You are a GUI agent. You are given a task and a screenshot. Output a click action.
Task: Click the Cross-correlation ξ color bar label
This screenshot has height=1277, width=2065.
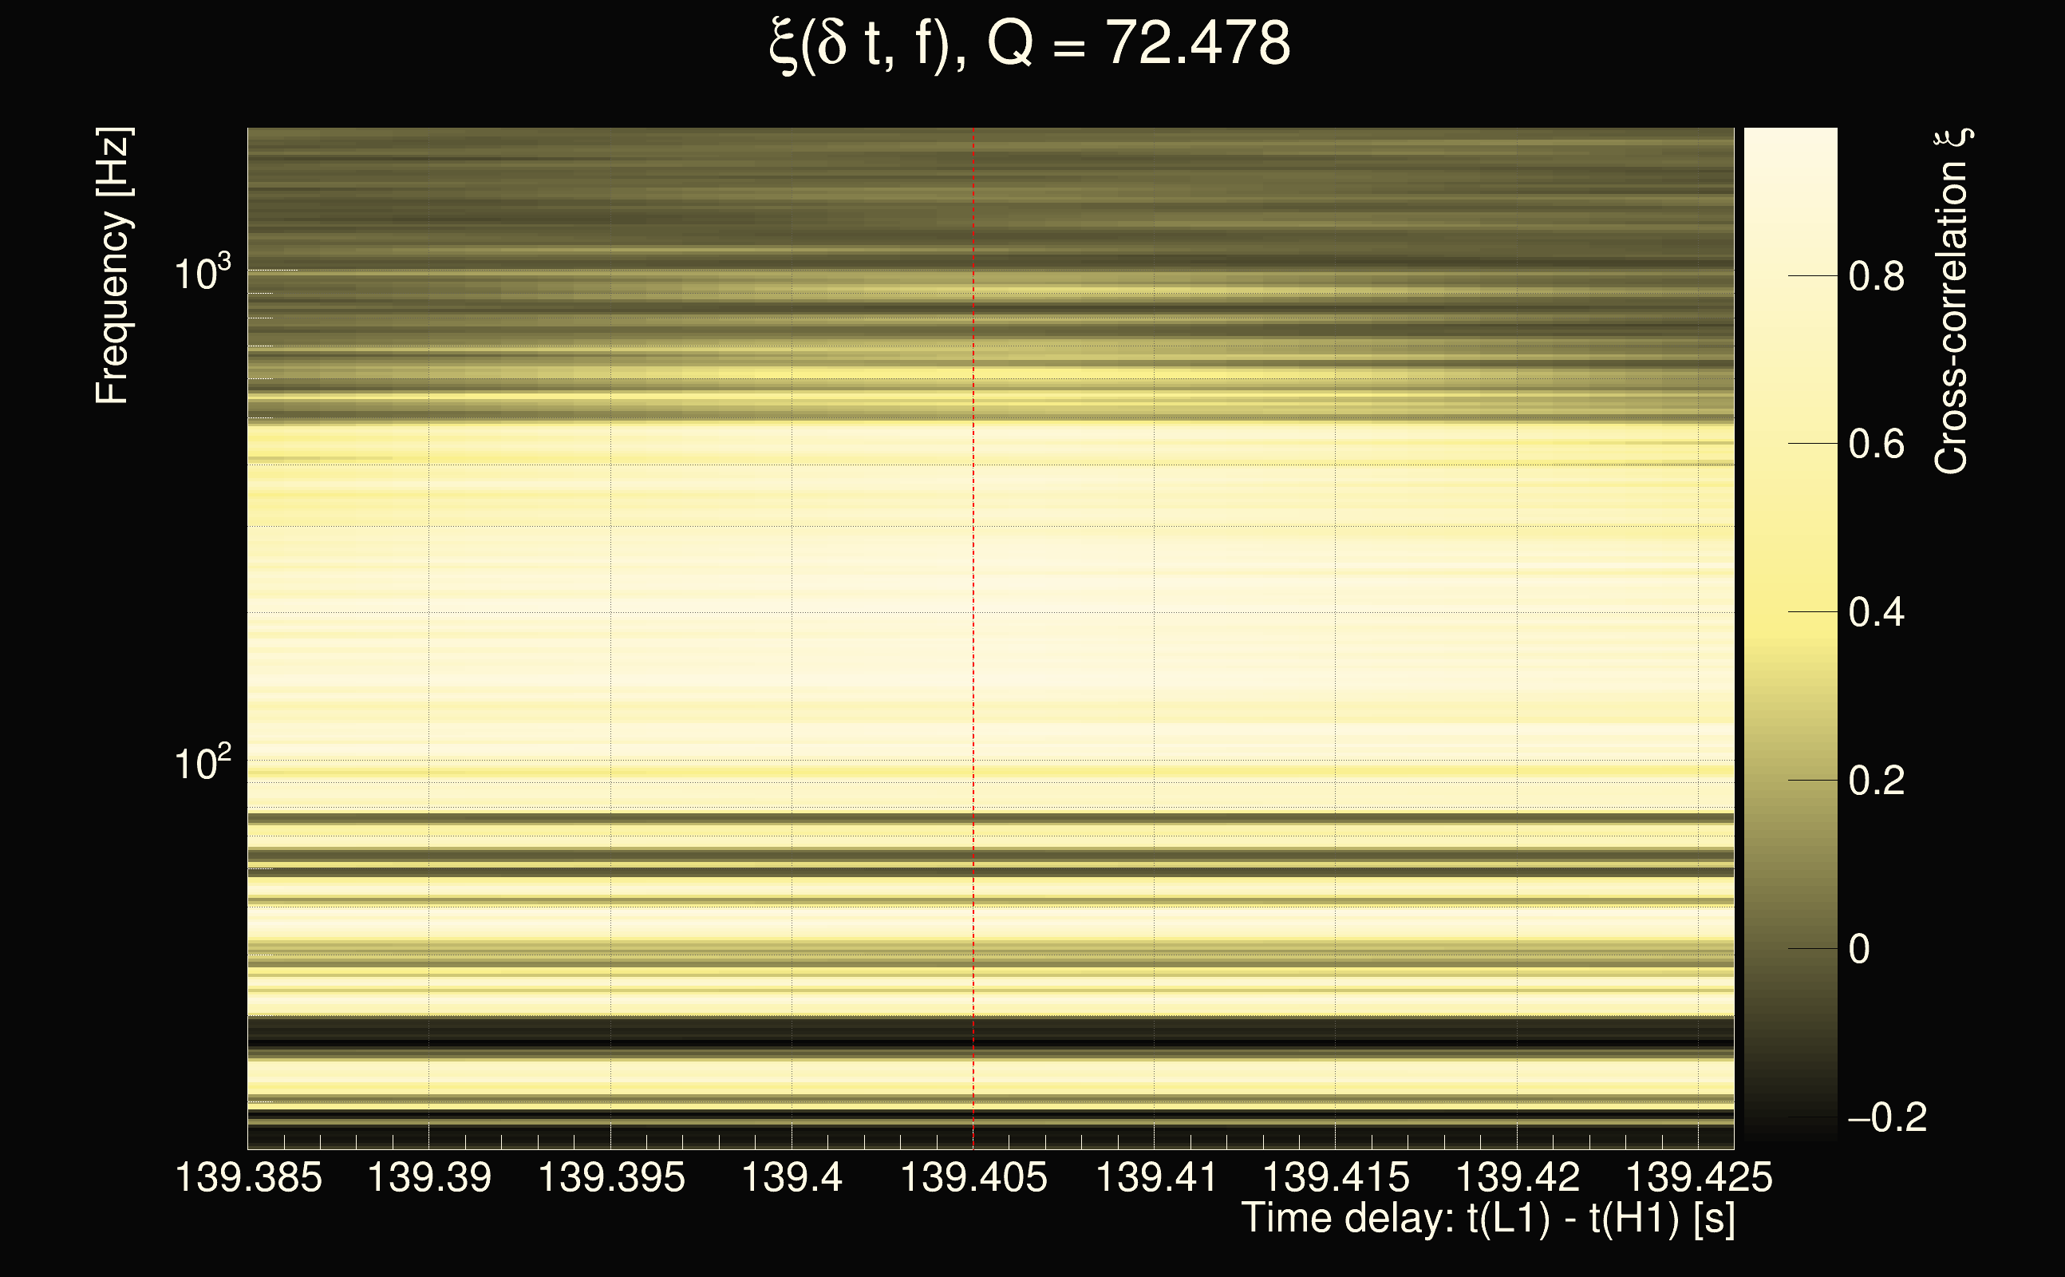(1952, 301)
